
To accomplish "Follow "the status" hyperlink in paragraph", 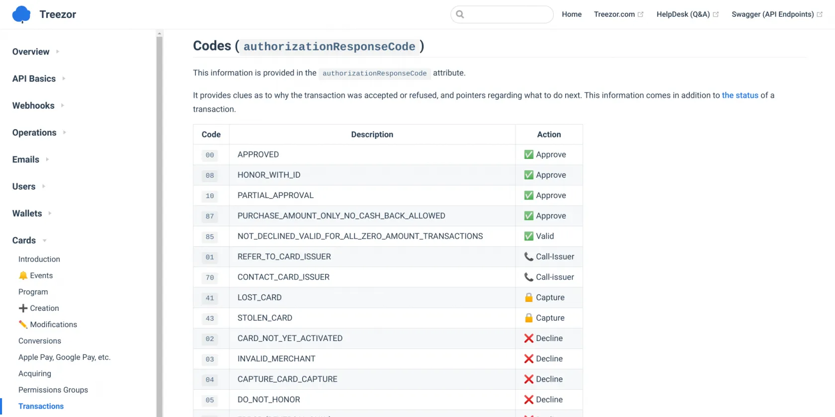I will point(740,95).
